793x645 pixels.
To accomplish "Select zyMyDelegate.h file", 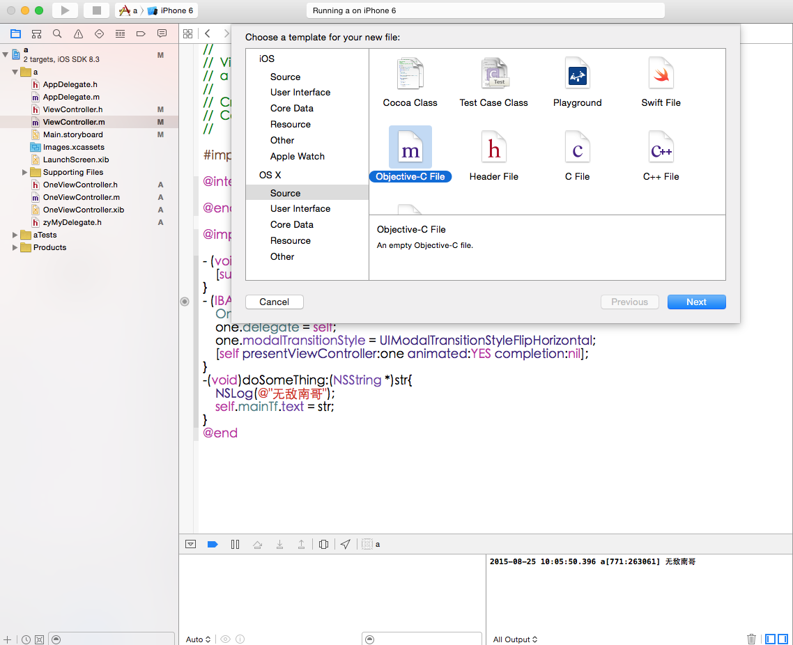I will point(72,222).
